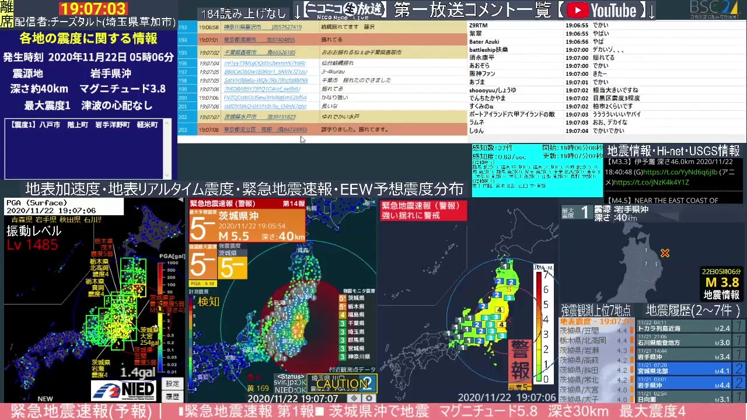Select 神奈川県 intensity 3 in monitor list
Viewport: 747px width, 420px height.
click(x=354, y=356)
